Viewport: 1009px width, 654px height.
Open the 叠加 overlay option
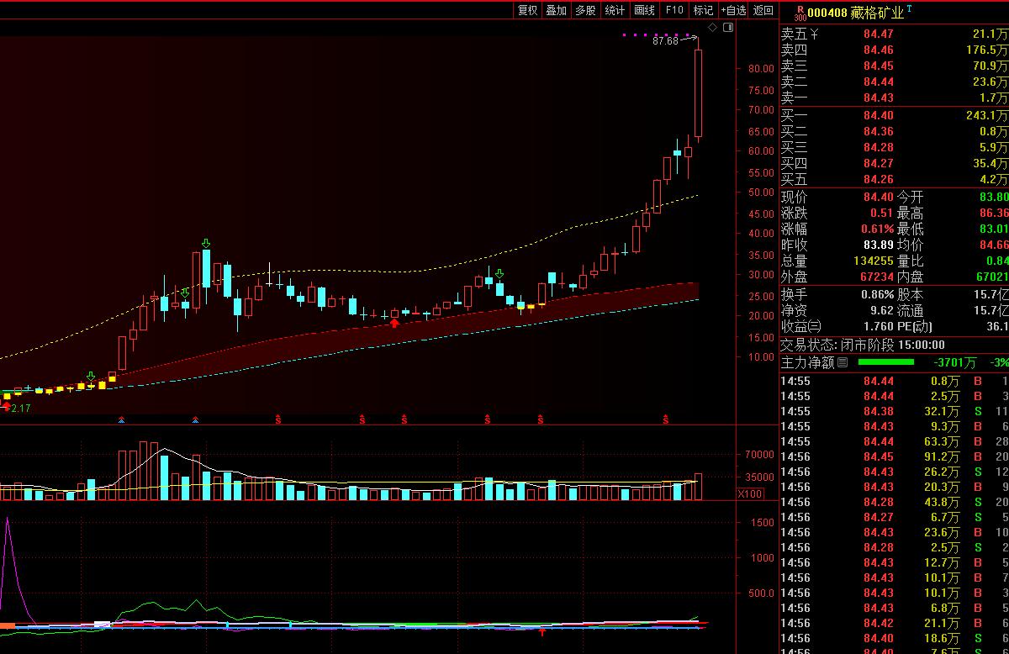pos(556,10)
